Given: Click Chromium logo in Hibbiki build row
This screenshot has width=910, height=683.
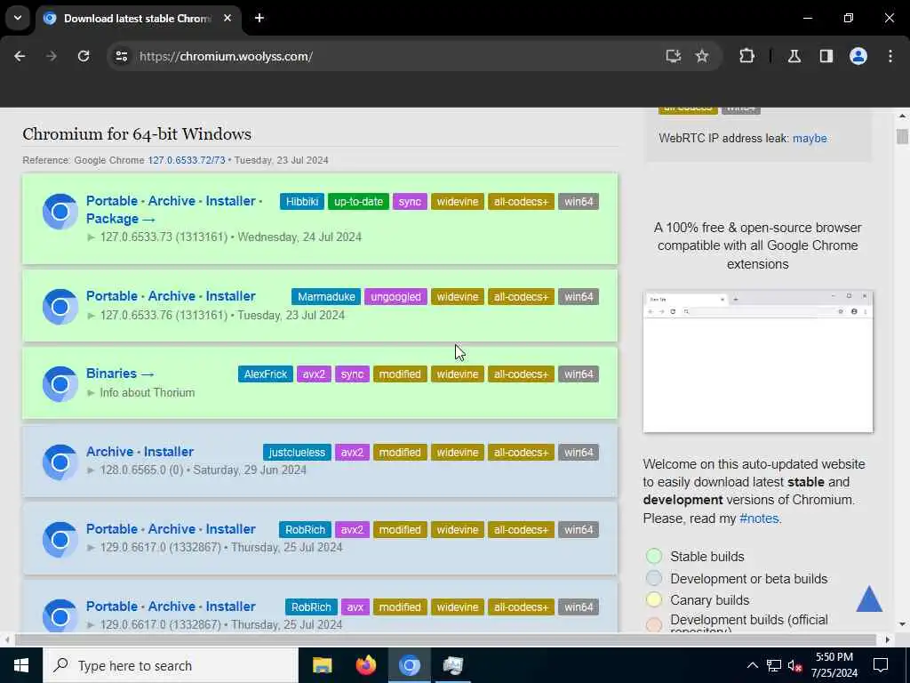Looking at the screenshot, I should 60,212.
